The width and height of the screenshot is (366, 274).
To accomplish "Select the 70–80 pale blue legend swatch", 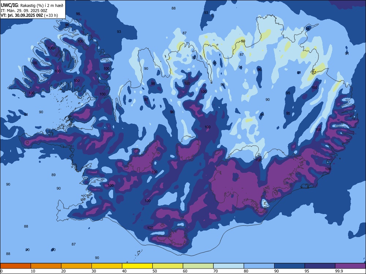I will pyautogui.click(x=228, y=266).
